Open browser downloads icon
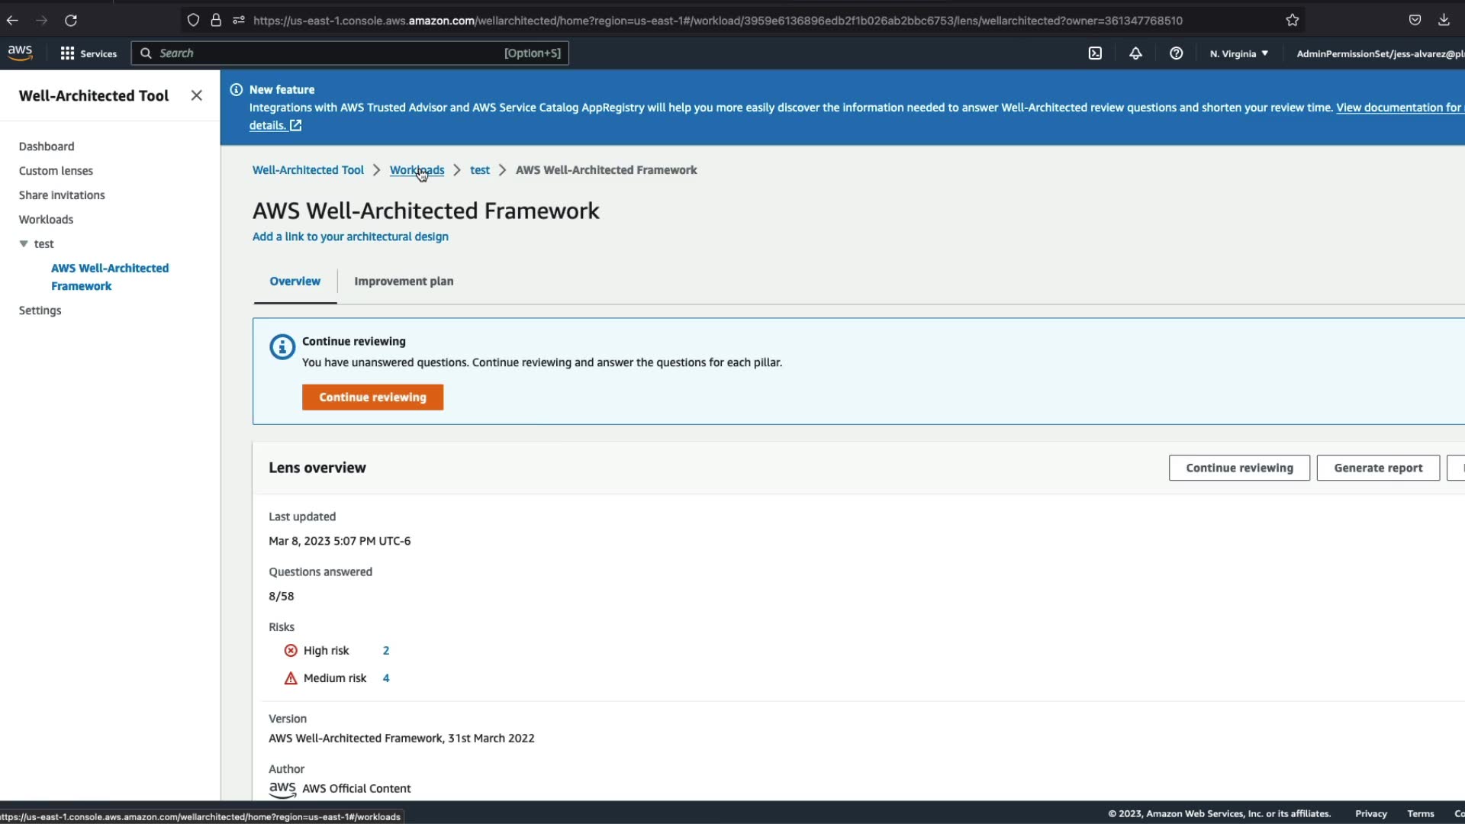 pyautogui.click(x=1444, y=21)
